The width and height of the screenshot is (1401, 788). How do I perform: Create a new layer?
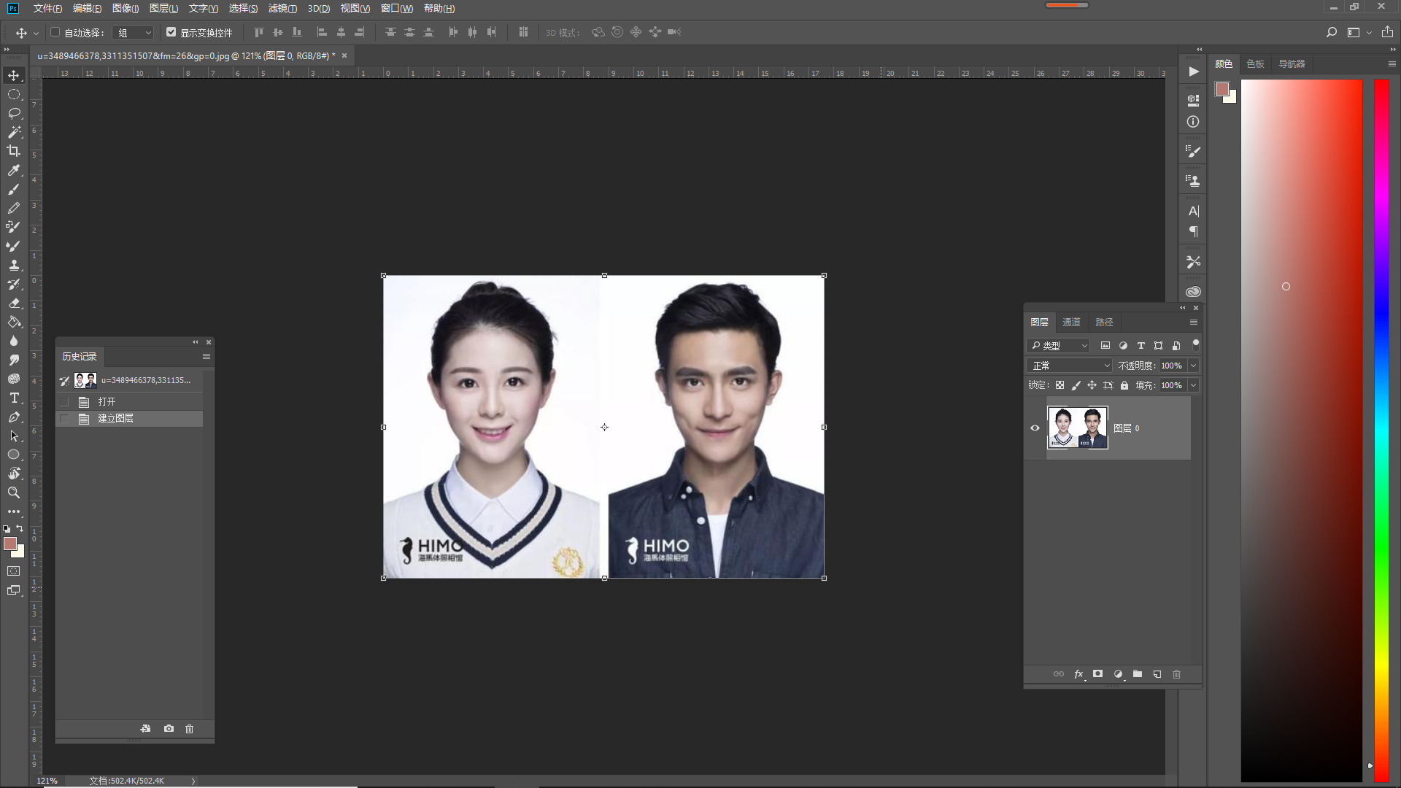[x=1157, y=674]
